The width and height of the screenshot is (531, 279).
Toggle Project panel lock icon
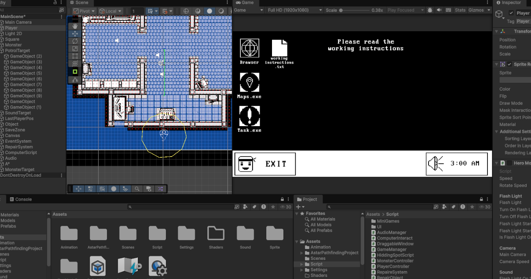click(x=481, y=199)
